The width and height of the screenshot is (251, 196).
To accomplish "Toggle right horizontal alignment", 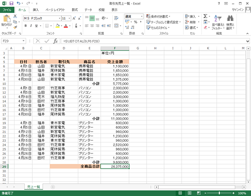I will click(97, 25).
